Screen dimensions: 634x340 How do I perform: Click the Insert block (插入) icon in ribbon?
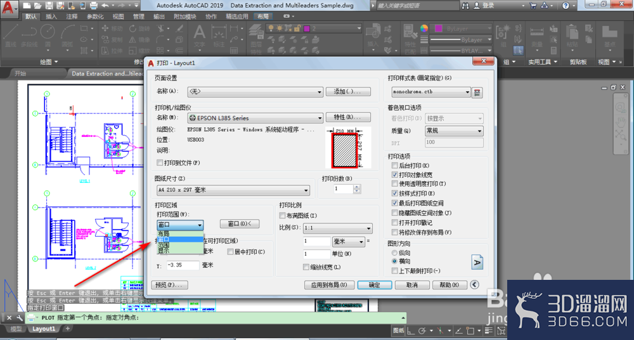click(372, 35)
